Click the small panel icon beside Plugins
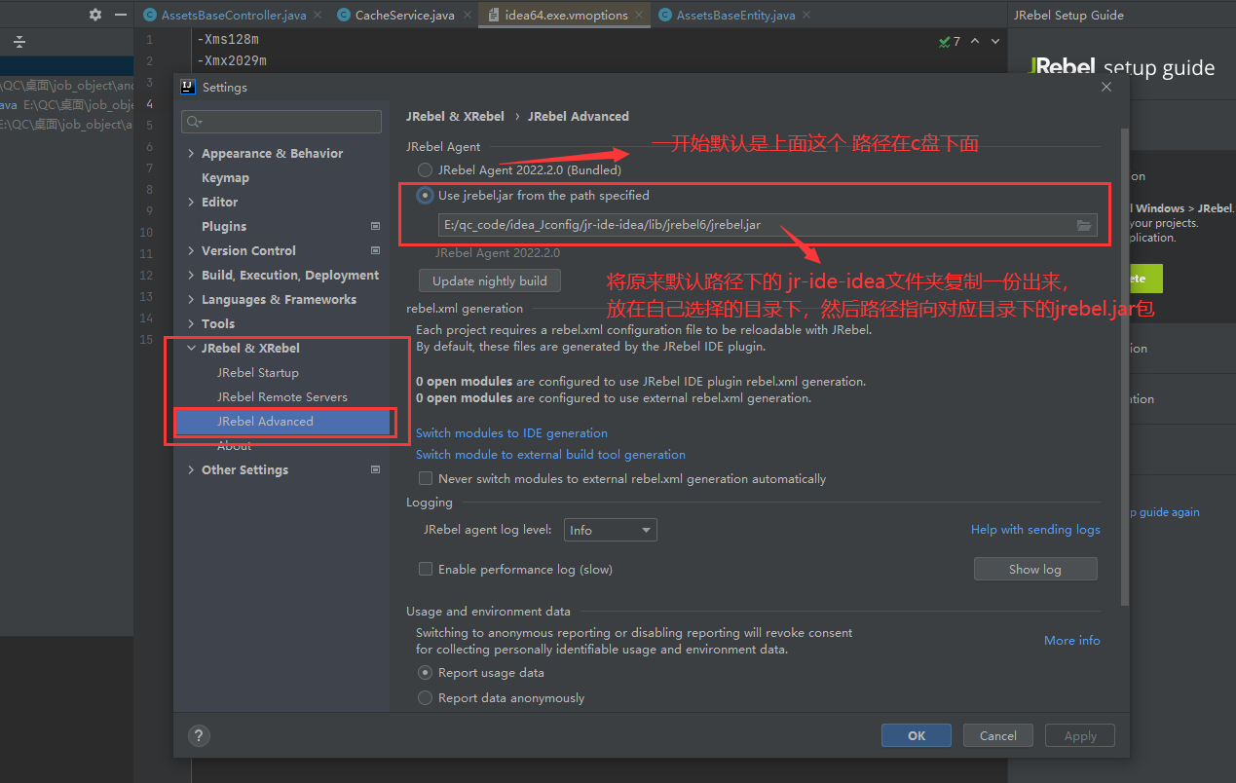 click(374, 226)
